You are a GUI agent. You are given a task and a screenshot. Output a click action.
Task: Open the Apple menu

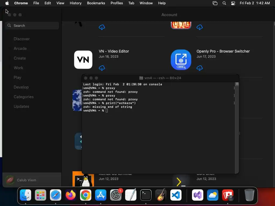(7, 3)
